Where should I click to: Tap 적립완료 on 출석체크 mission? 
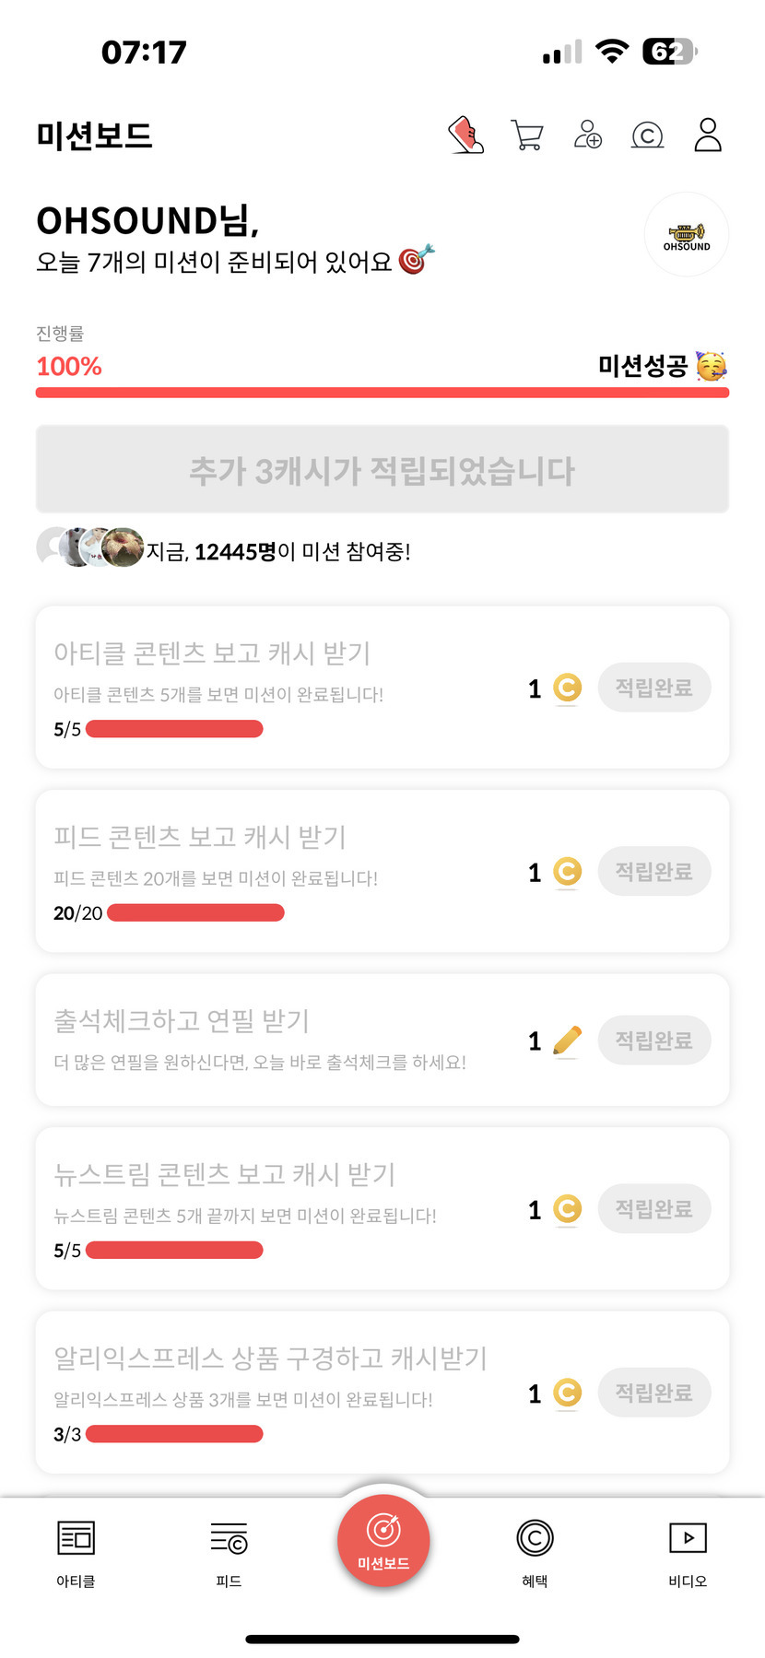654,1041
